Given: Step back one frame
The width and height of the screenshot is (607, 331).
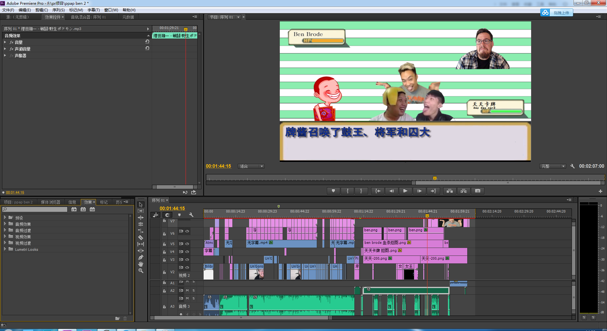Looking at the screenshot, I should tap(391, 191).
